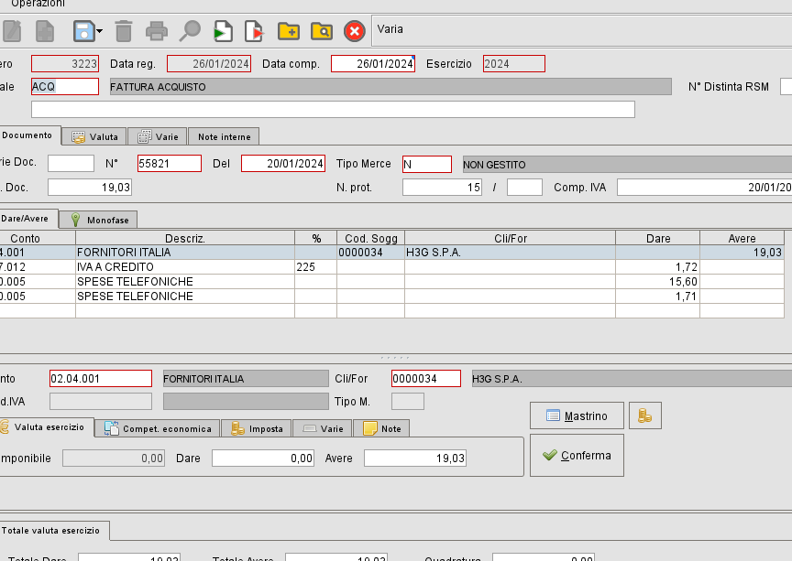The height and width of the screenshot is (561, 792).
Task: Click the empty serie Doc. field
Action: coord(71,164)
